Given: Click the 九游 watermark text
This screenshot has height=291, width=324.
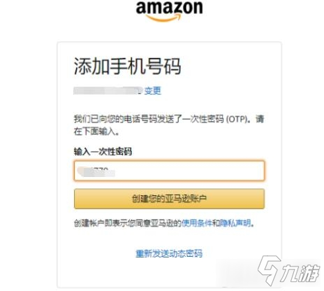Looking at the screenshot, I should coord(300,273).
